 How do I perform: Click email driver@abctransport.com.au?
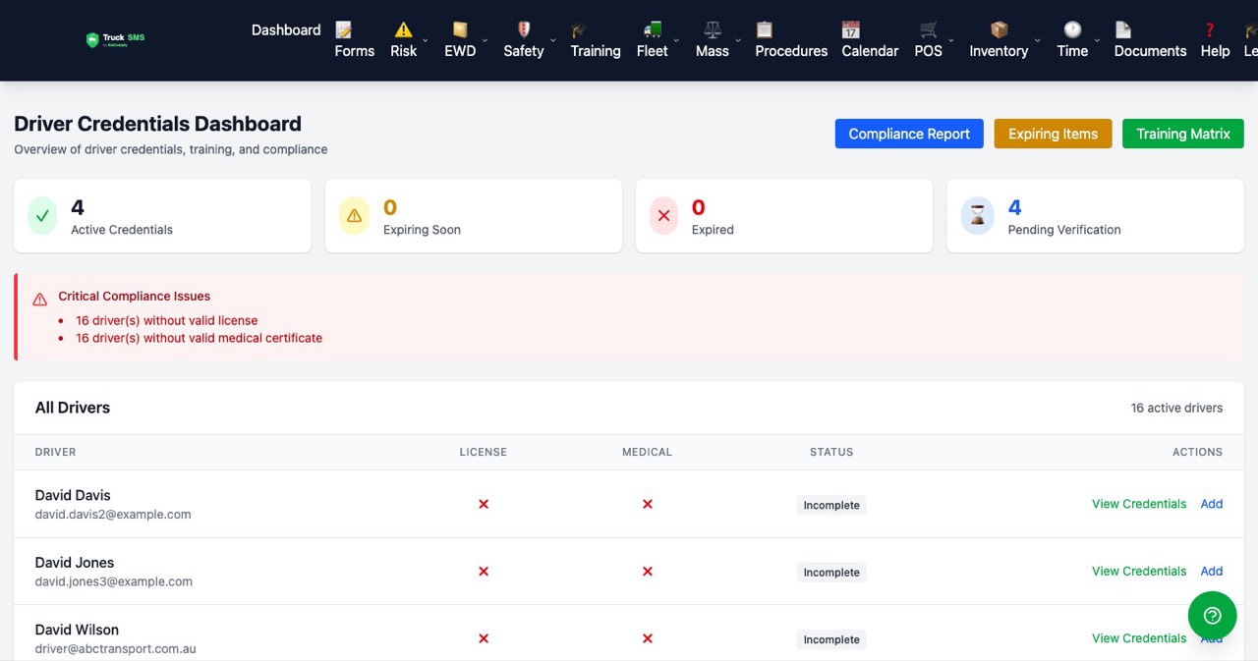click(x=116, y=648)
